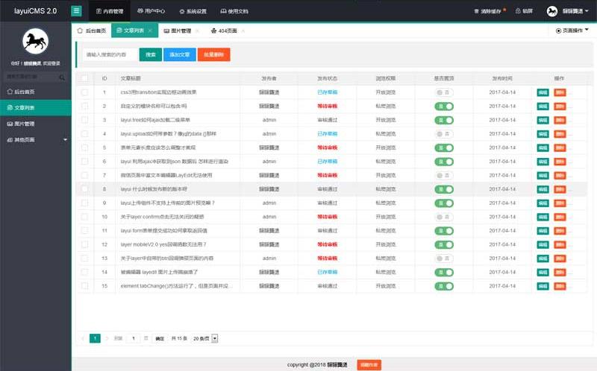Close the 文章列表 tab with its X icon

[x=150, y=31]
